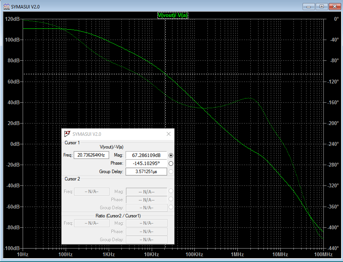This screenshot has width=343, height=262.
Task: Click the 60dB left axis label
Action: (13, 82)
